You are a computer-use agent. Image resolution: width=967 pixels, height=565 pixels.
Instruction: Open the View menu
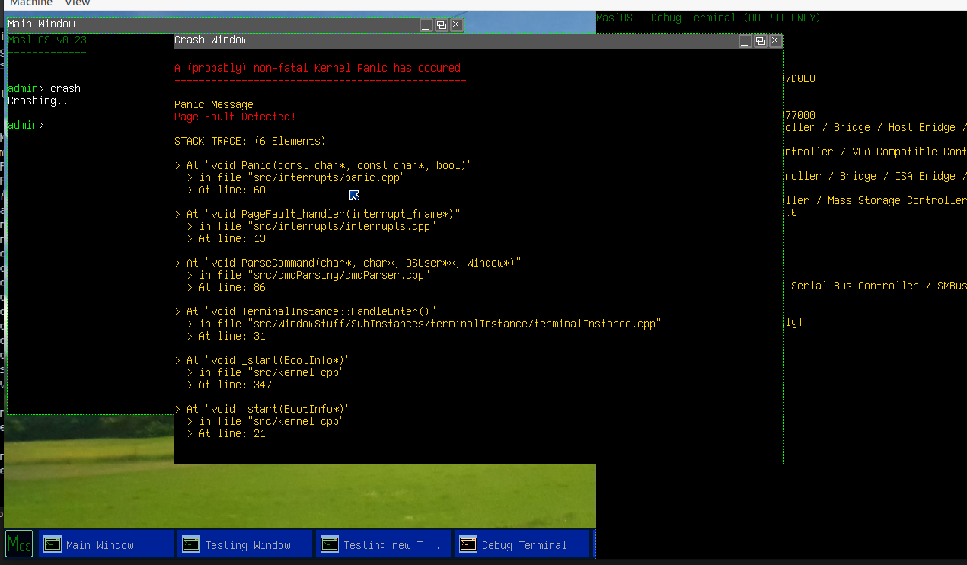tap(78, 4)
